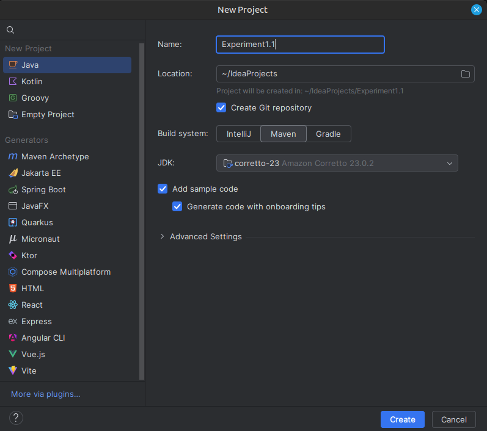Pick the Quarkus generator icon

pyautogui.click(x=13, y=222)
